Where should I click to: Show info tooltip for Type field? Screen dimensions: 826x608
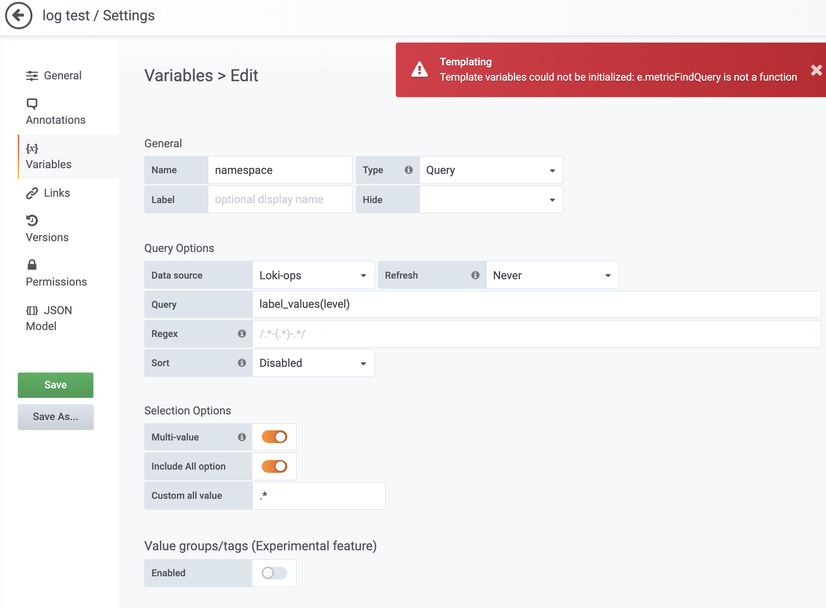(x=408, y=170)
